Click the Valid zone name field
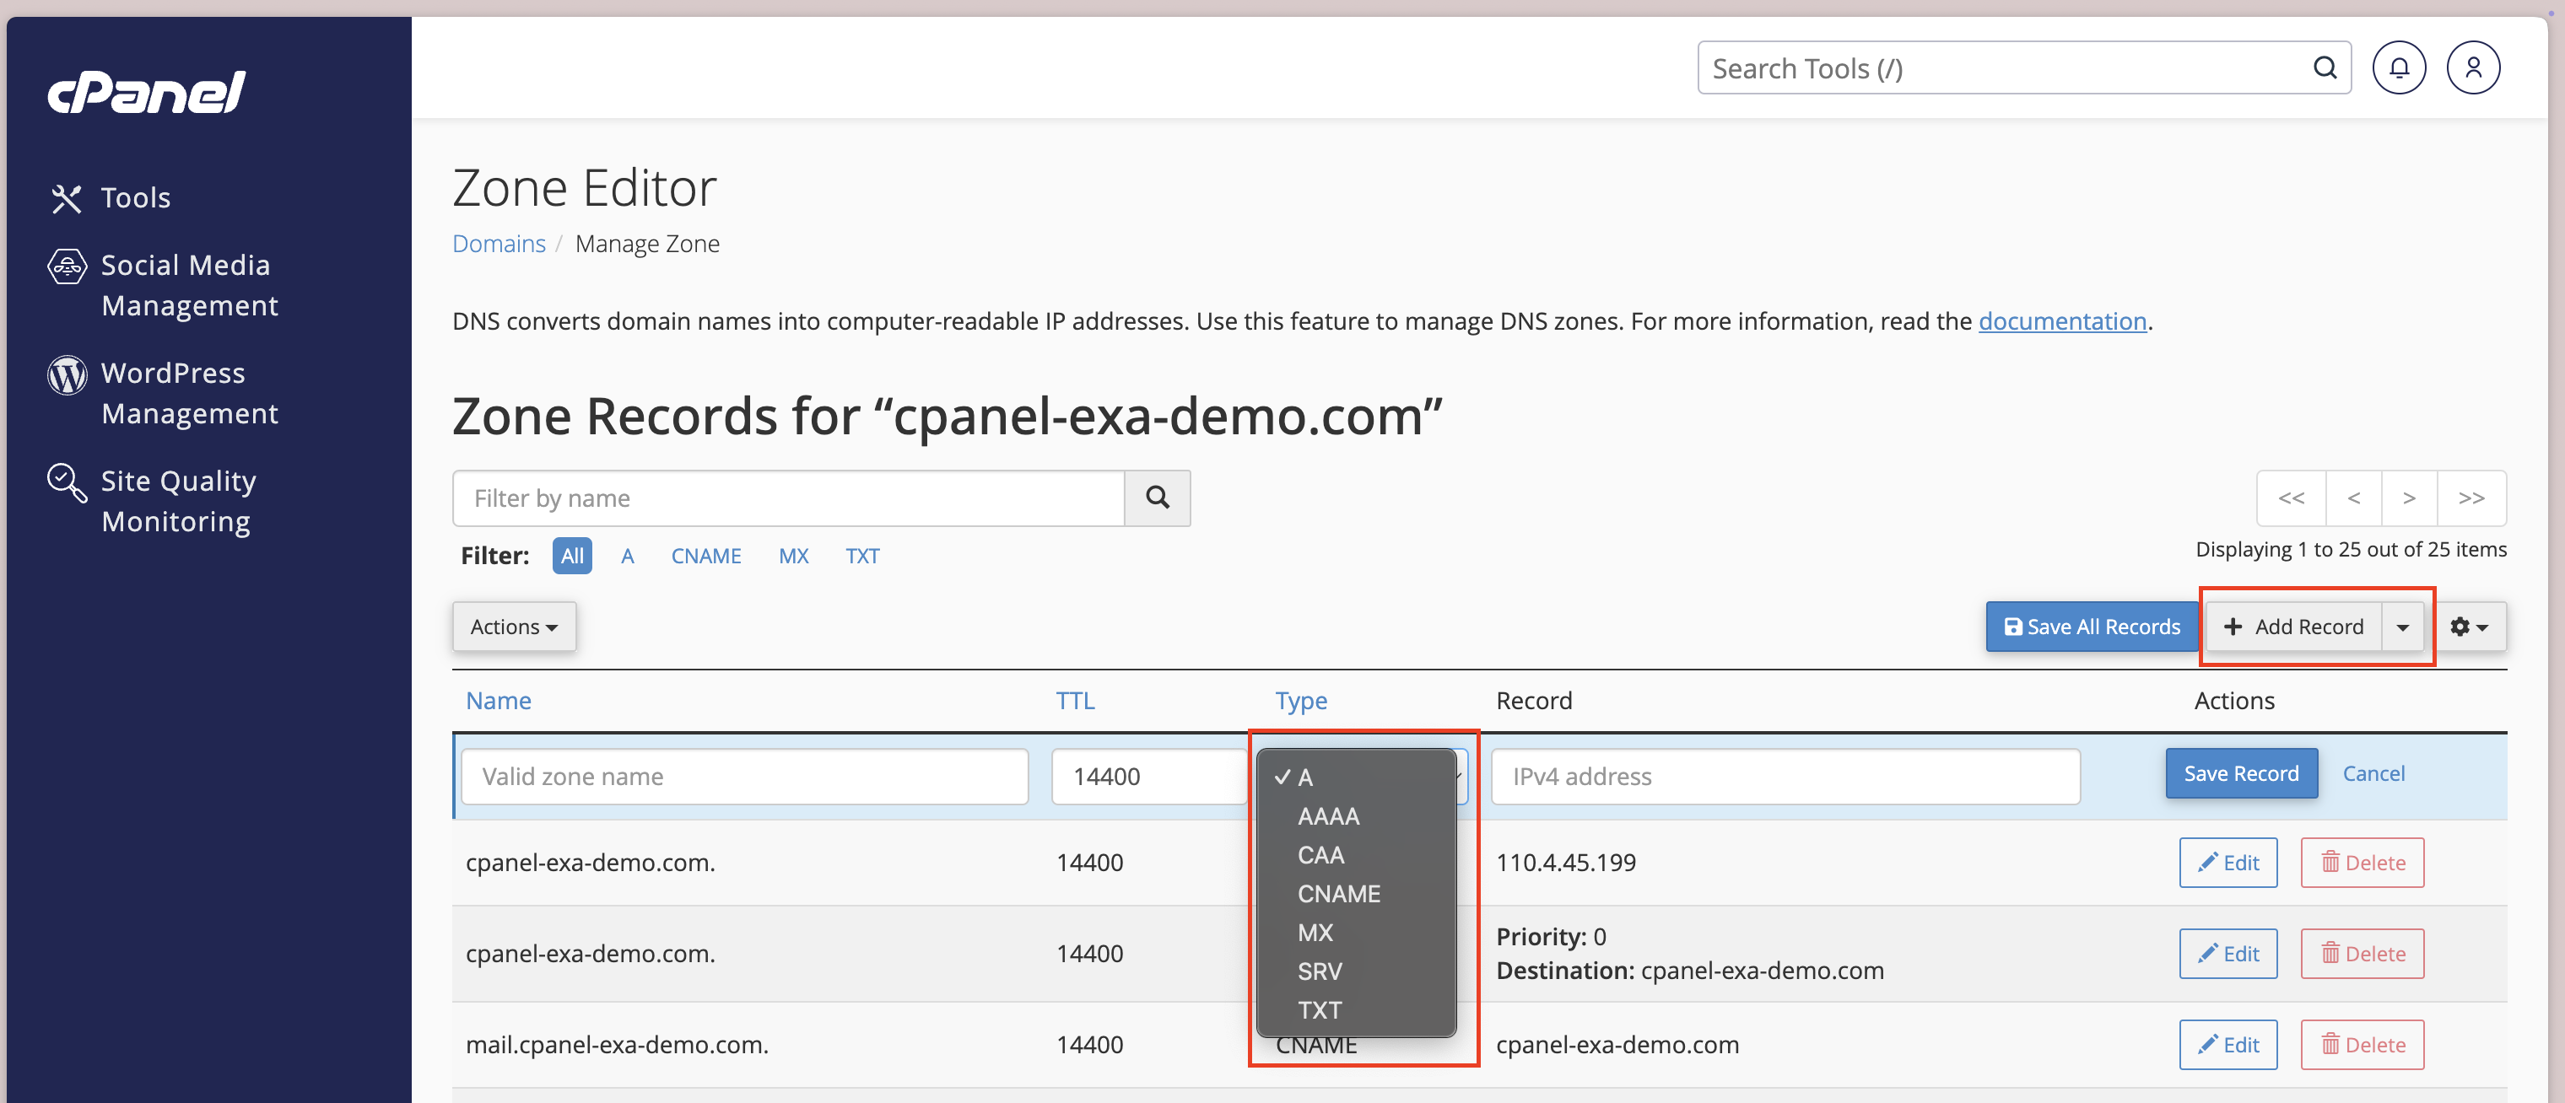Viewport: 2565px width, 1103px height. [x=744, y=777]
